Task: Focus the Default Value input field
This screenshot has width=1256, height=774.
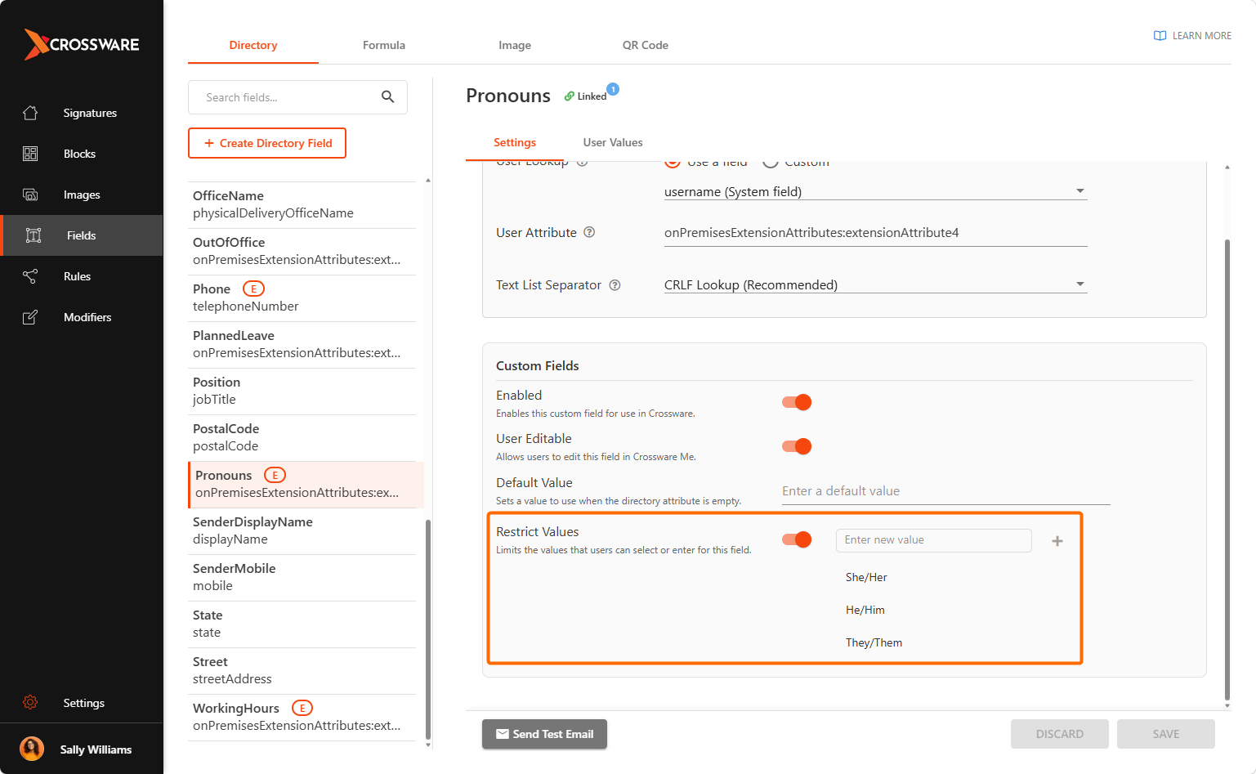Action: point(946,491)
